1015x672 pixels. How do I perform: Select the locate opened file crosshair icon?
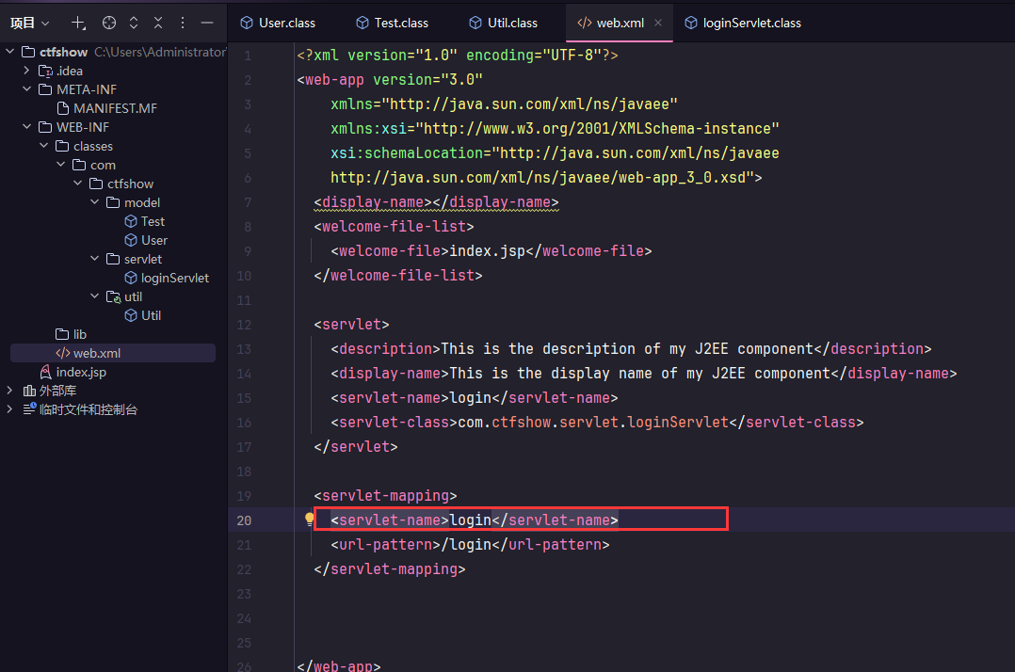[109, 24]
